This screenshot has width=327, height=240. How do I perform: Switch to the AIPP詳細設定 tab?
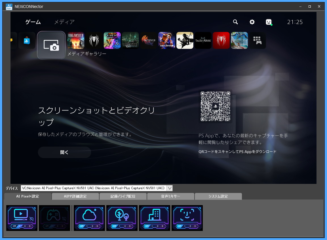click(x=75, y=196)
